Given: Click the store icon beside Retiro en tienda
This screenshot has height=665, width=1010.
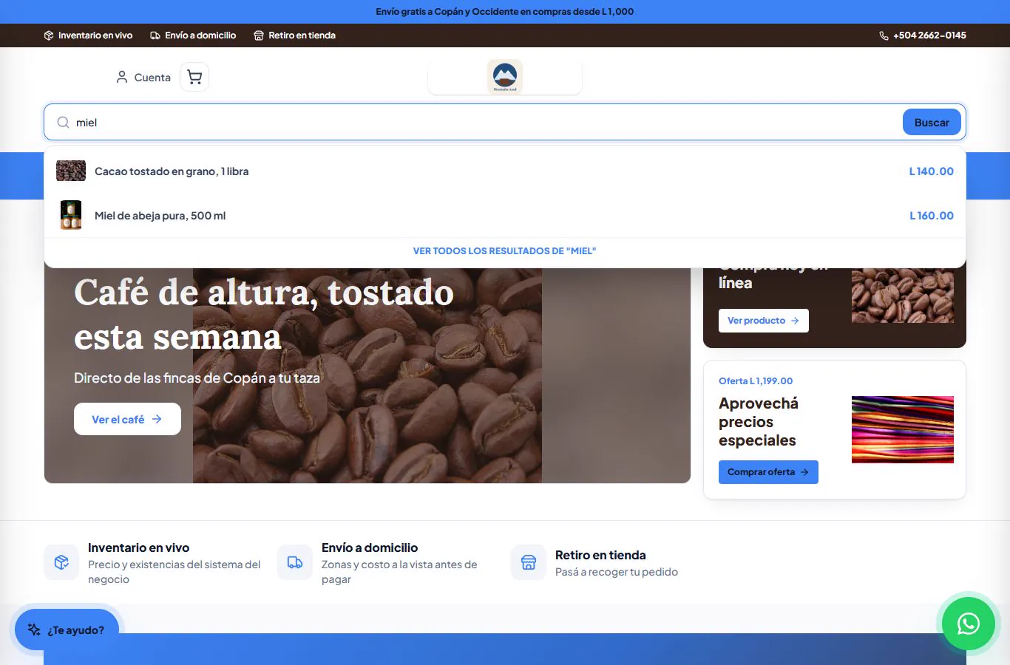Looking at the screenshot, I should point(259,35).
